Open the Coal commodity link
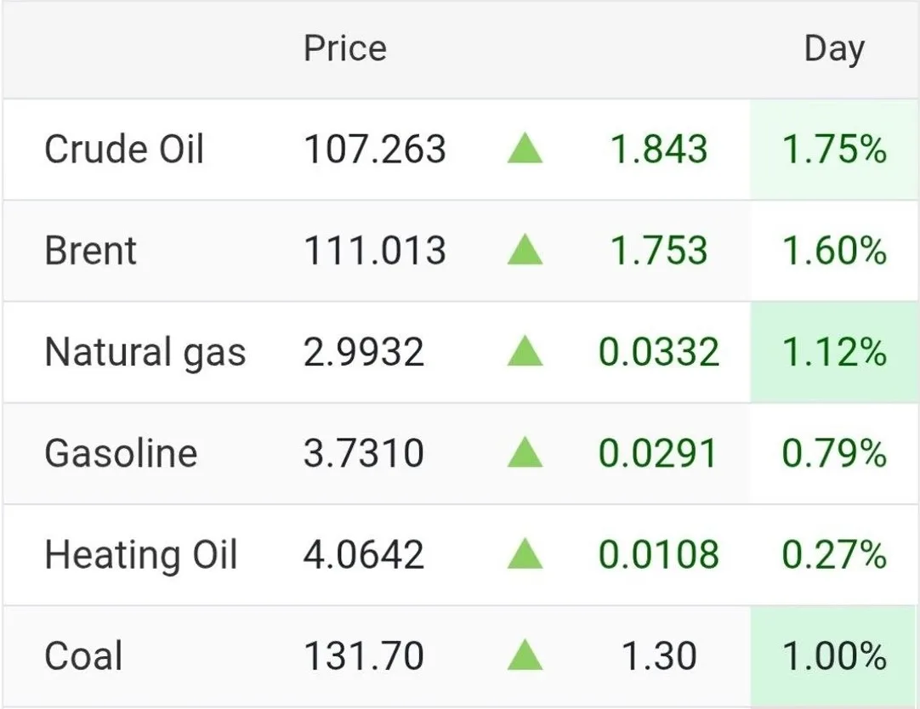 (83, 655)
